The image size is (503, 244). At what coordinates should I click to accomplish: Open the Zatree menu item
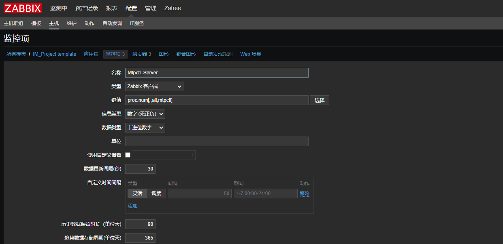pyautogui.click(x=172, y=8)
